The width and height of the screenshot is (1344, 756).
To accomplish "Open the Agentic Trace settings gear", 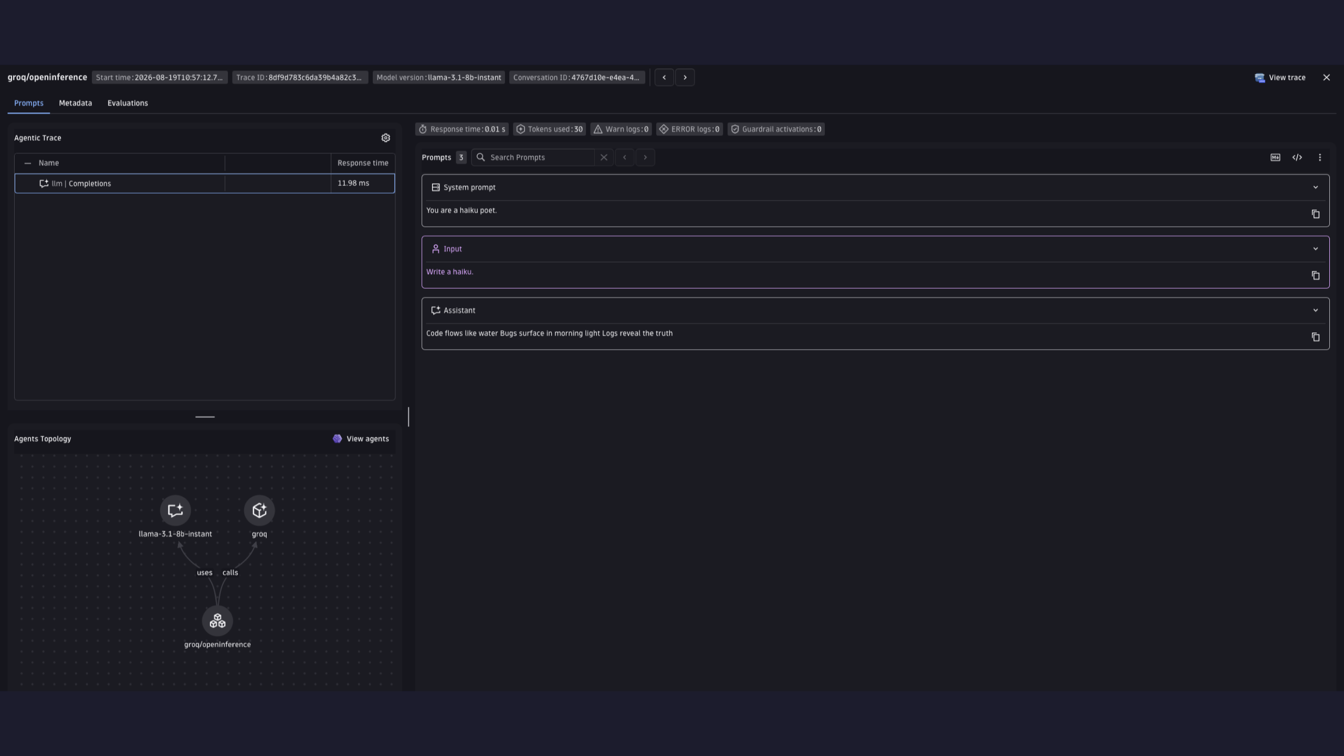I will [385, 138].
